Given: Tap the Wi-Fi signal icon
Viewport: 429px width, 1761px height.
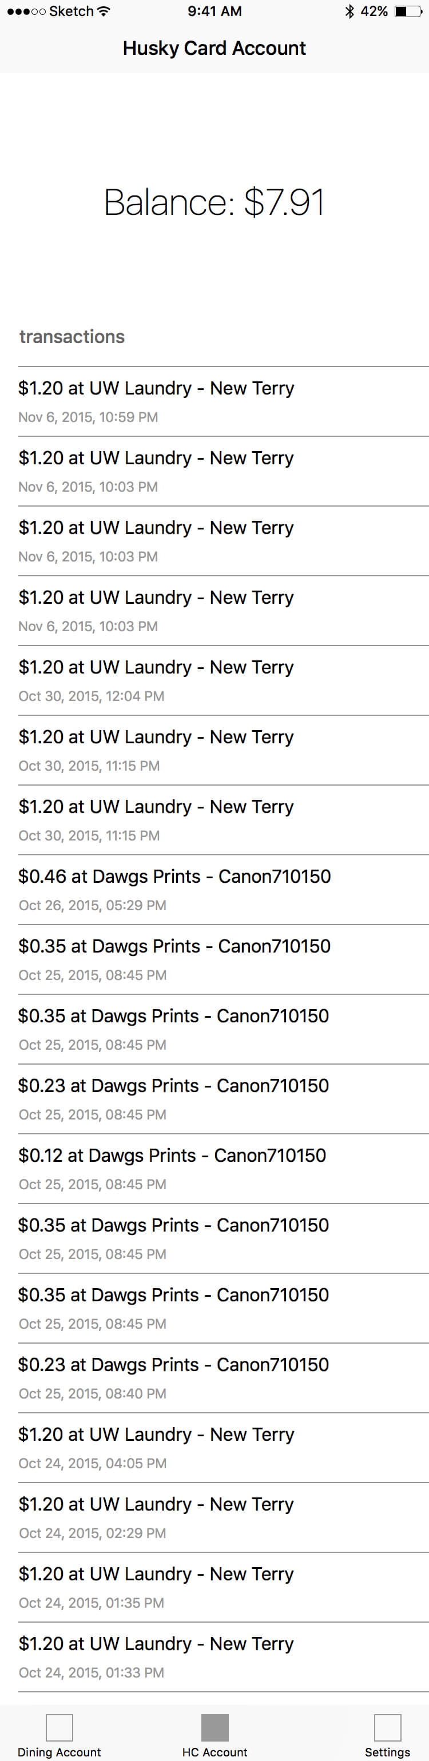Looking at the screenshot, I should click(x=104, y=11).
